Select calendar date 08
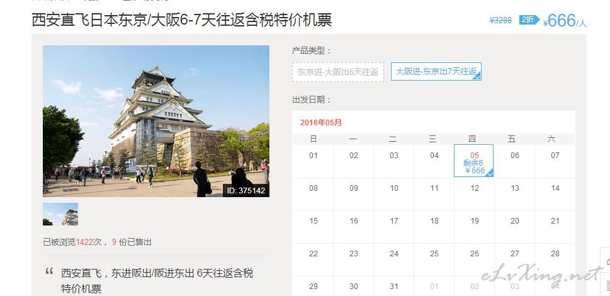The image size is (610, 296). [x=313, y=194]
